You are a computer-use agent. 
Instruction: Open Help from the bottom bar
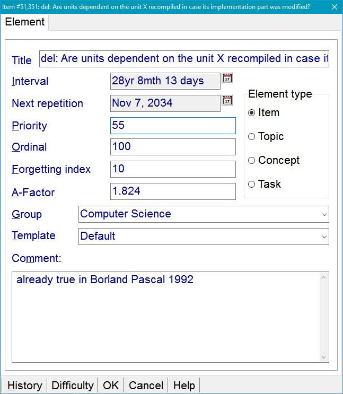pyautogui.click(x=184, y=386)
